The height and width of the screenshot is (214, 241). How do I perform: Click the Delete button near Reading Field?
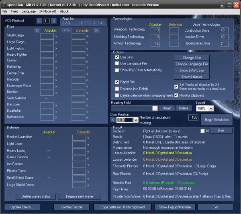click(x=184, y=108)
